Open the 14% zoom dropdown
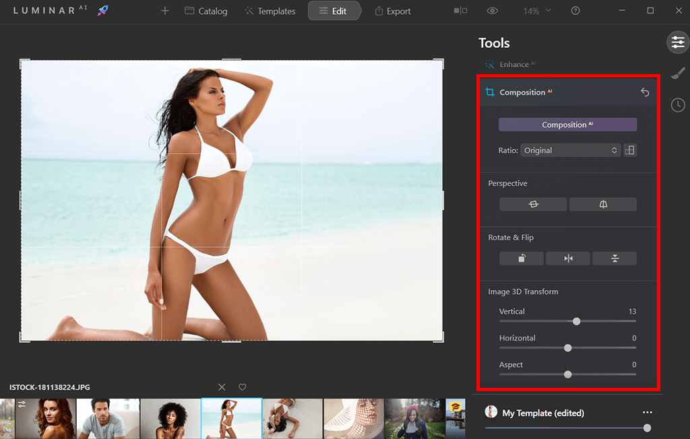The height and width of the screenshot is (439, 690). tap(537, 11)
